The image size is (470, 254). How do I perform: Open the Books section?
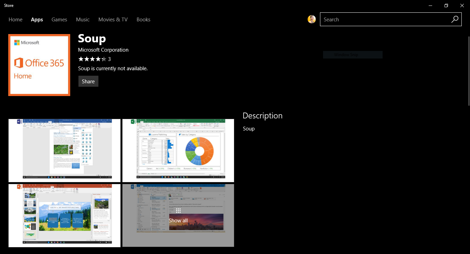click(x=143, y=20)
